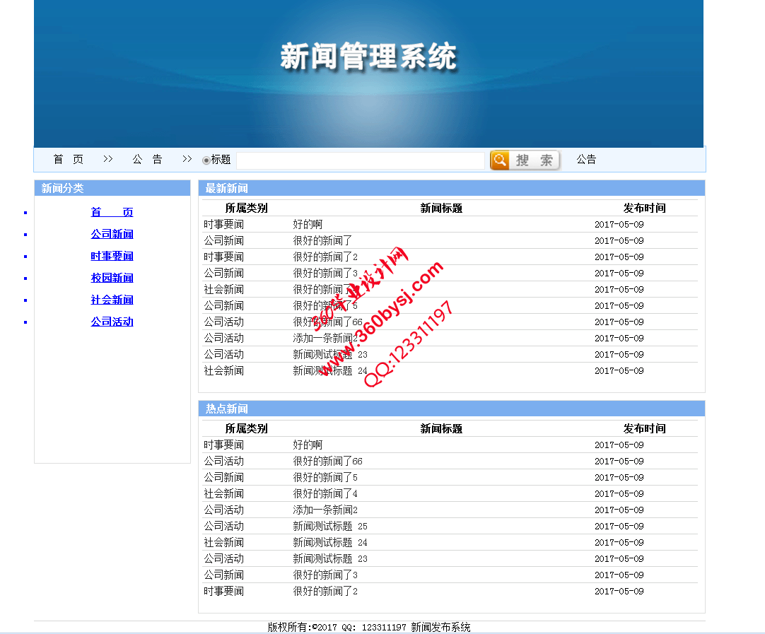Open 公告 next to 首页 in navigation

pyautogui.click(x=147, y=160)
